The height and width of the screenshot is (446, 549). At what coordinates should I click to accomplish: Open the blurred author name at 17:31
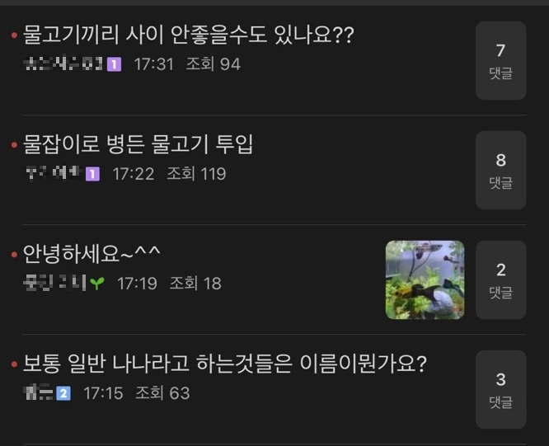pyautogui.click(x=63, y=63)
